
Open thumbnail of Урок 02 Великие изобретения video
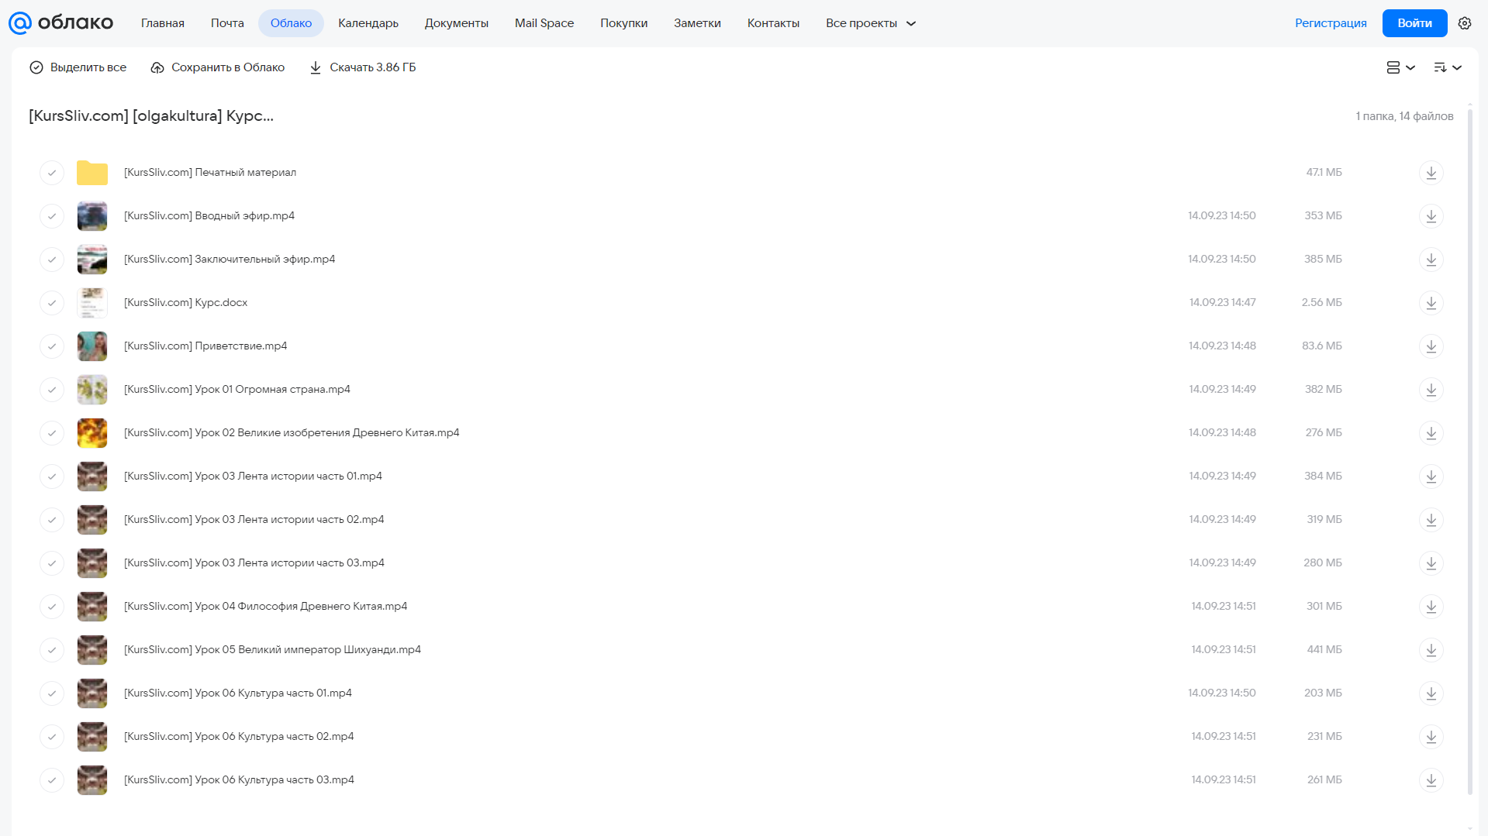92,433
